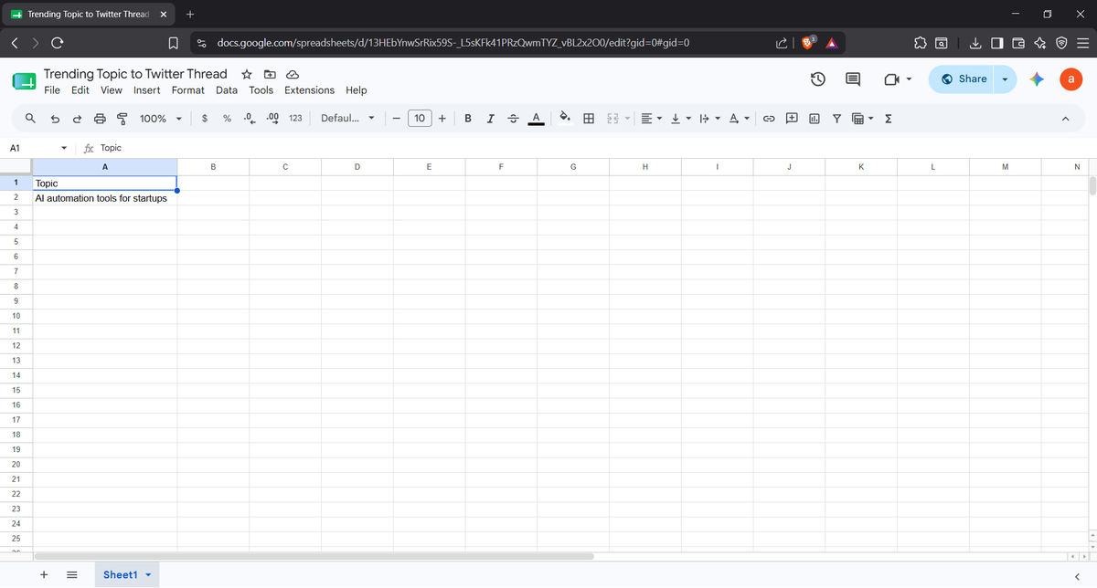Open the Data menu
Image resolution: width=1097 pixels, height=588 pixels.
[x=227, y=90]
